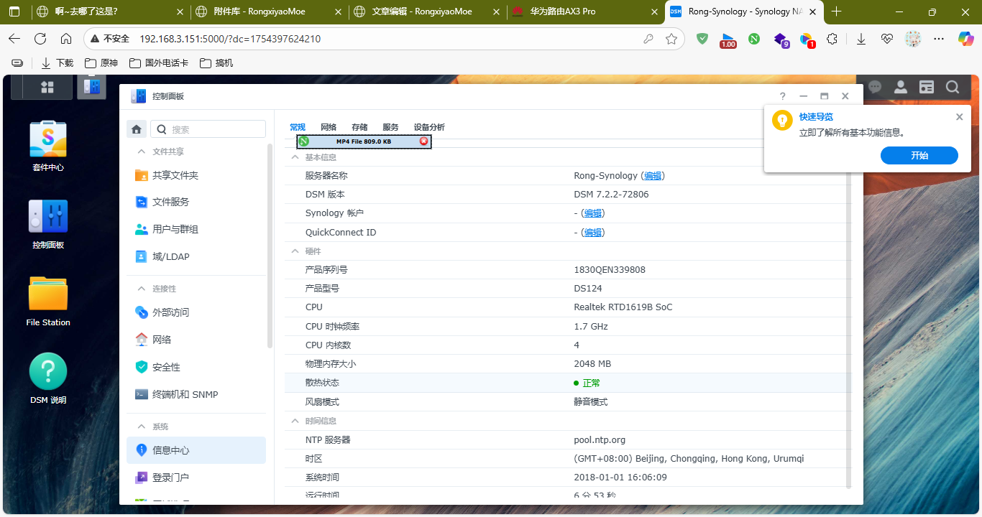Edit the server name Rong-Synology link
Screen dimensions: 982x517
coord(653,176)
